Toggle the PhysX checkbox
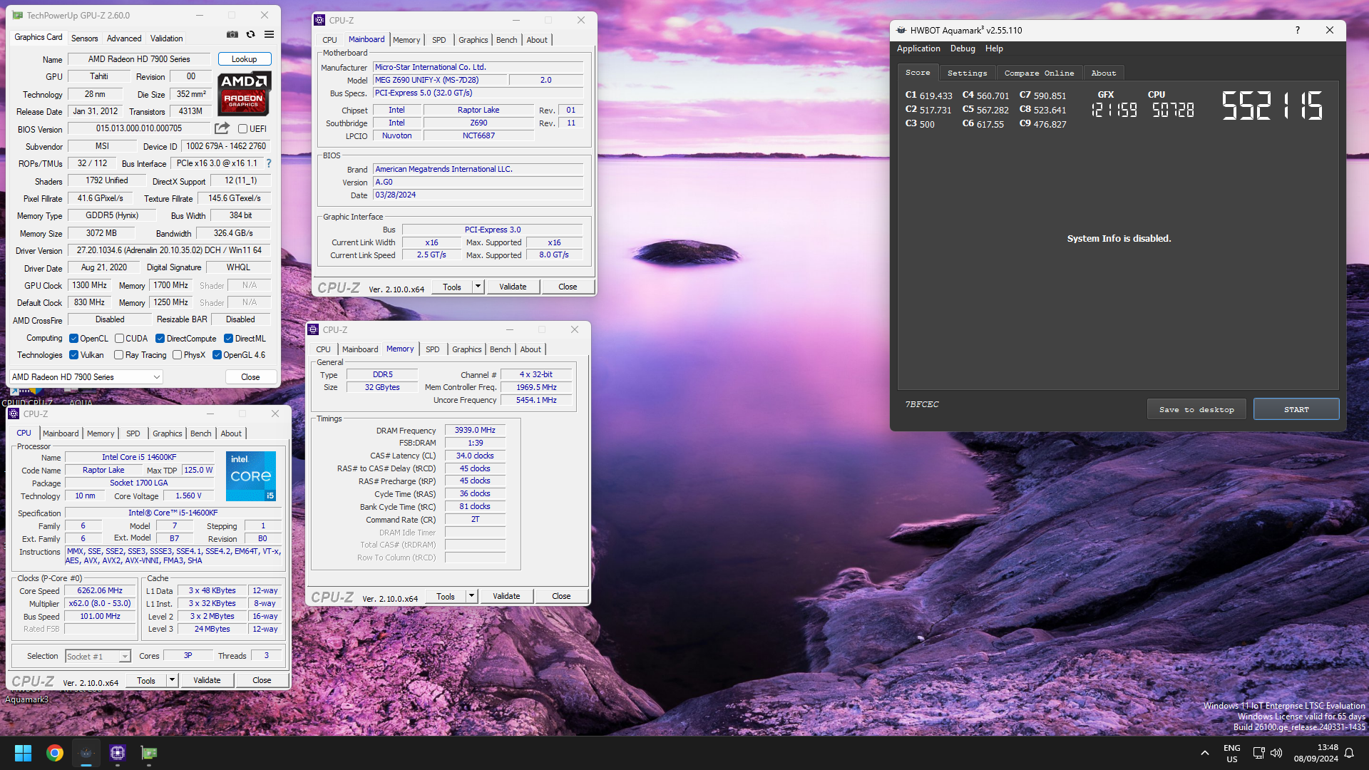1369x770 pixels. (177, 355)
